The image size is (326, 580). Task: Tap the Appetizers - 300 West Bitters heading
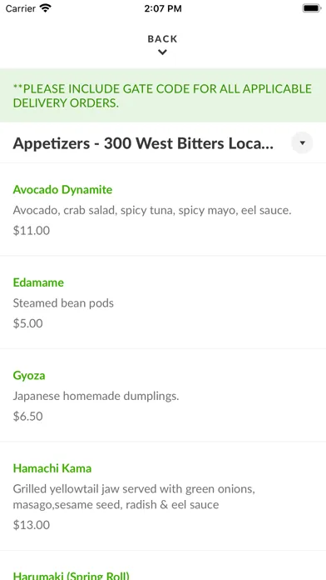(x=143, y=143)
